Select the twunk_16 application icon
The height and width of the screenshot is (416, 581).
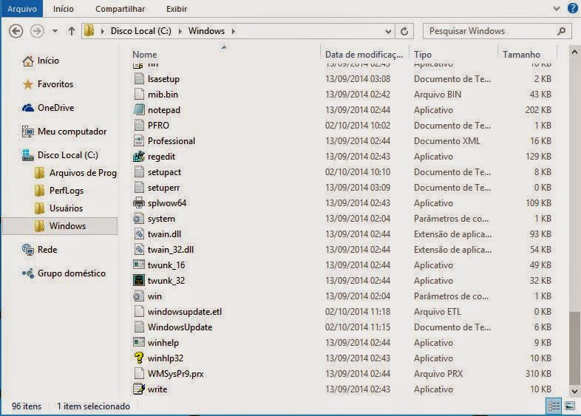click(x=139, y=265)
